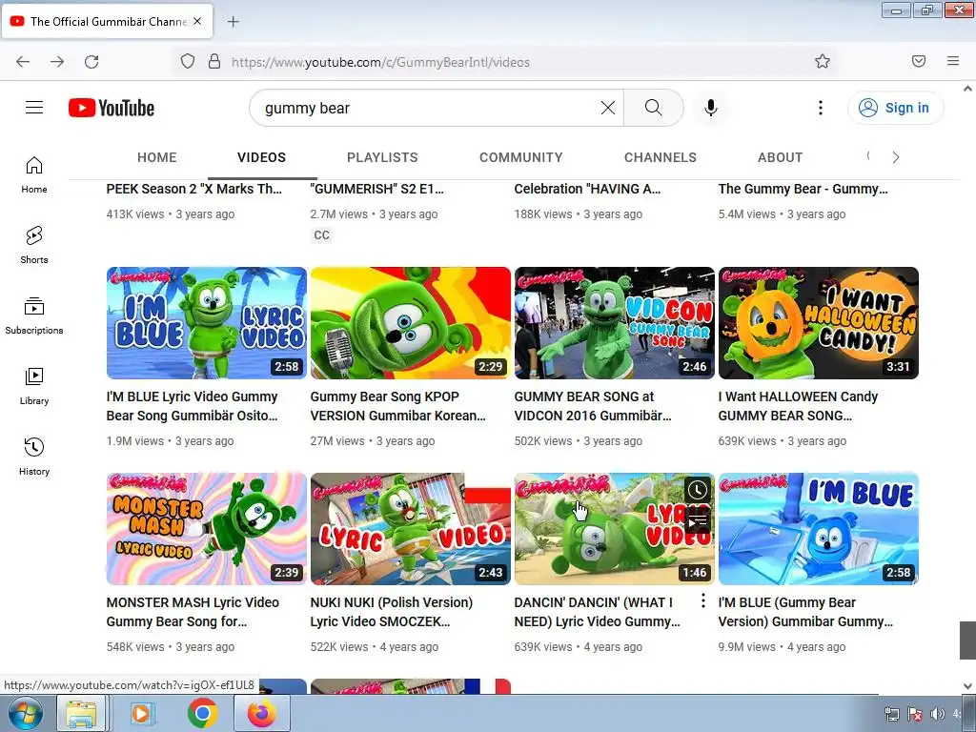The width and height of the screenshot is (976, 732).
Task: Open the tracking protection shield icon
Action: pos(188,62)
